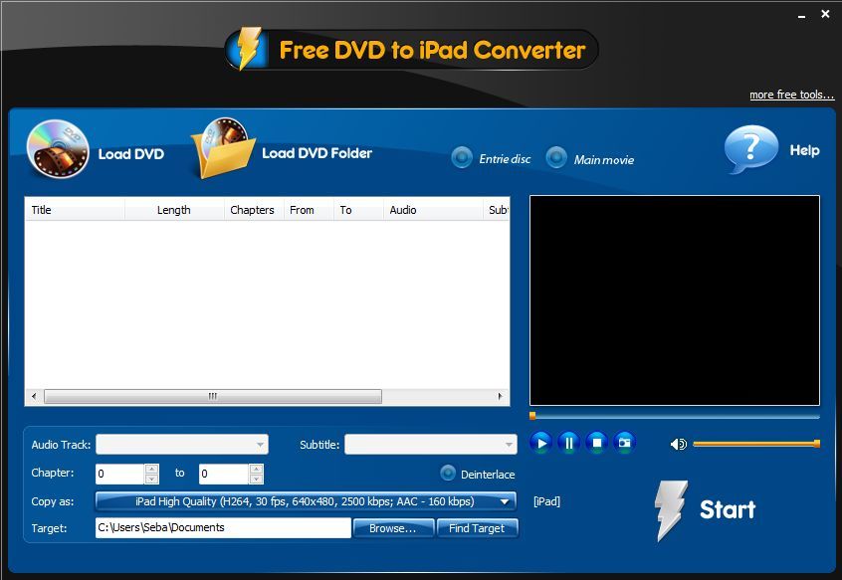
Task: Open the more free tools link
Action: tap(791, 95)
